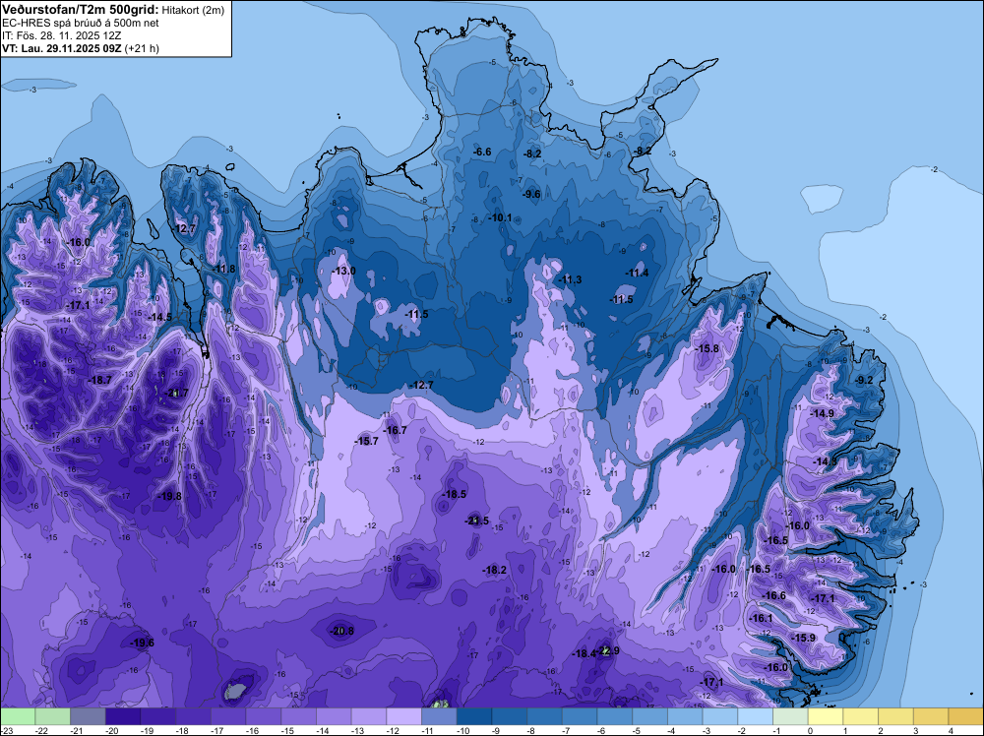This screenshot has height=736, width=984.
Task: Click the grey-blue legend swatch above -21
Action: (88, 716)
